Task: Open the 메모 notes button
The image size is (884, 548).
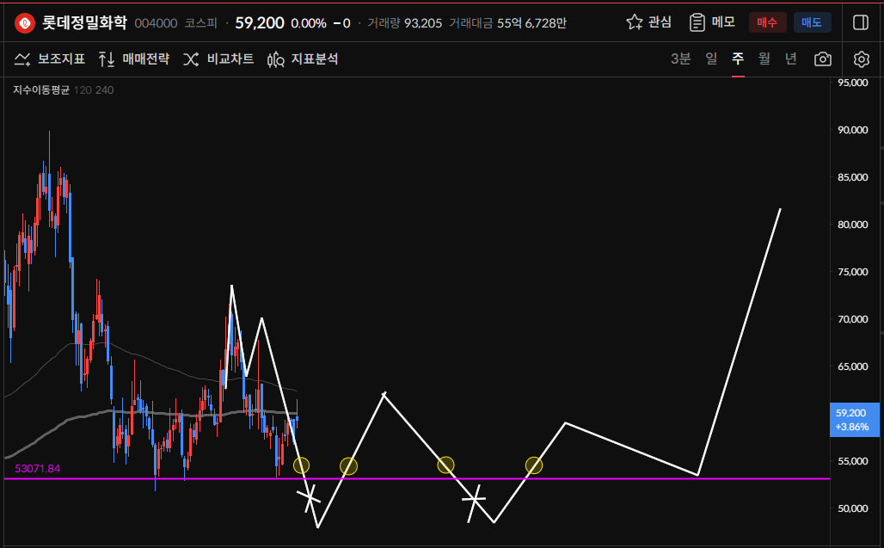Action: (x=713, y=22)
